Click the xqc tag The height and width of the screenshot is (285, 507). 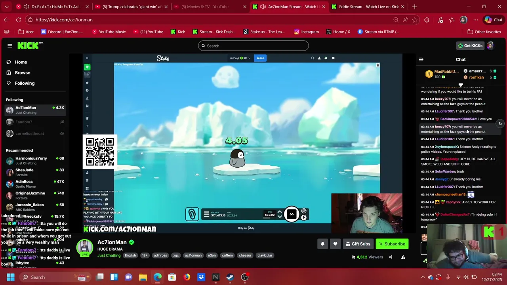176,255
